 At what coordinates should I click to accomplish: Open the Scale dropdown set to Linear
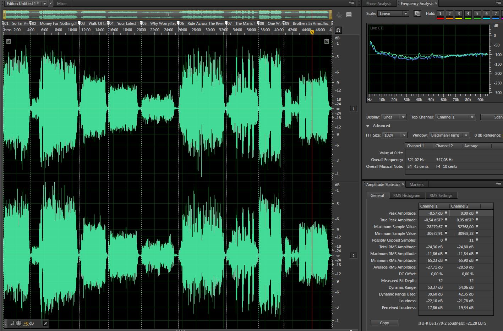[393, 13]
